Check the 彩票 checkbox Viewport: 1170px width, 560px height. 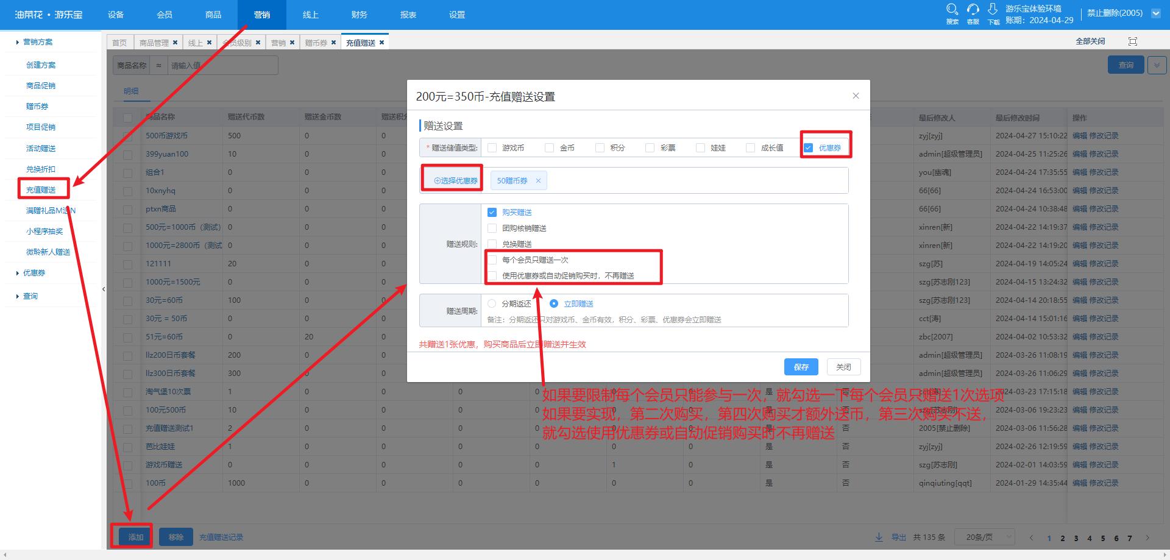(x=650, y=147)
